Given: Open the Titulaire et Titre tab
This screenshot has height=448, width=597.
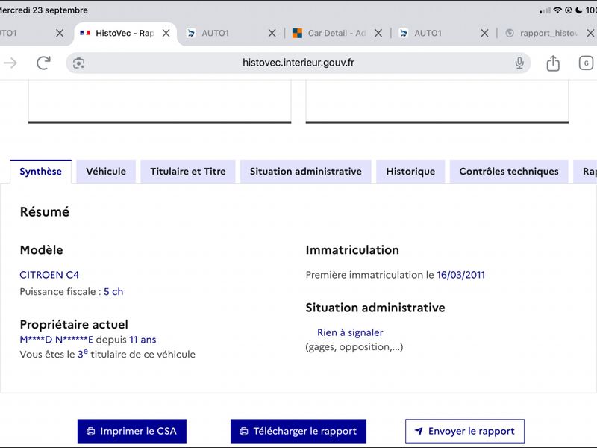Looking at the screenshot, I should click(x=188, y=172).
